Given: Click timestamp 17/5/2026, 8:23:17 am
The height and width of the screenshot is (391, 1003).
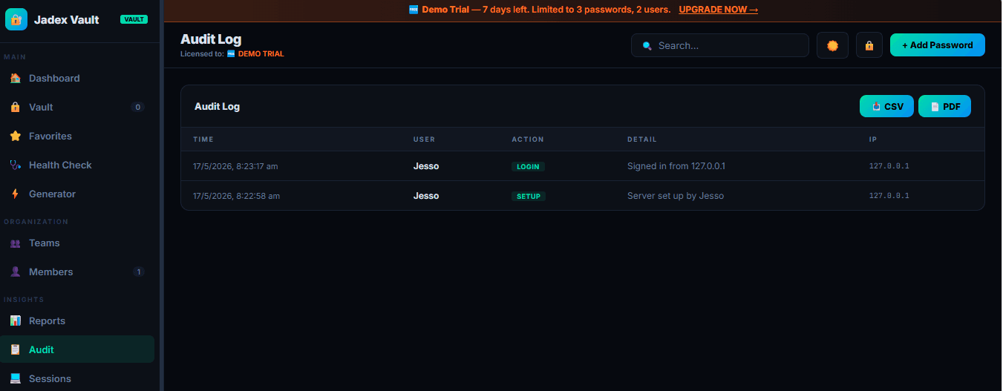Looking at the screenshot, I should tap(235, 166).
